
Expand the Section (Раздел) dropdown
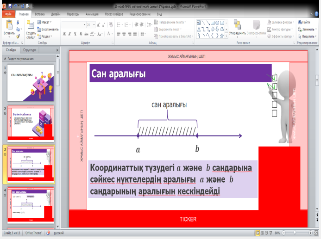(x=45, y=36)
